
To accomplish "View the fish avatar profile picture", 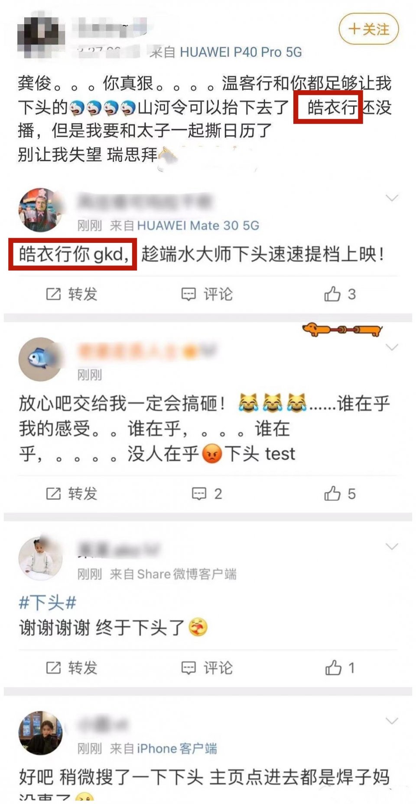I will (x=40, y=359).
